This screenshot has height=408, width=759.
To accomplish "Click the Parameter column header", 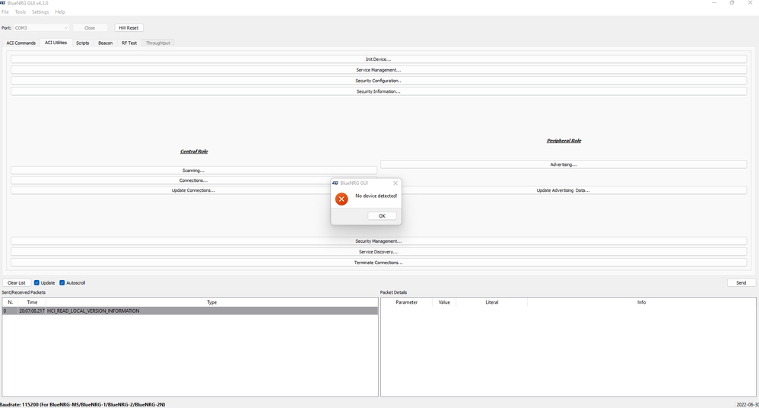I will click(x=407, y=302).
